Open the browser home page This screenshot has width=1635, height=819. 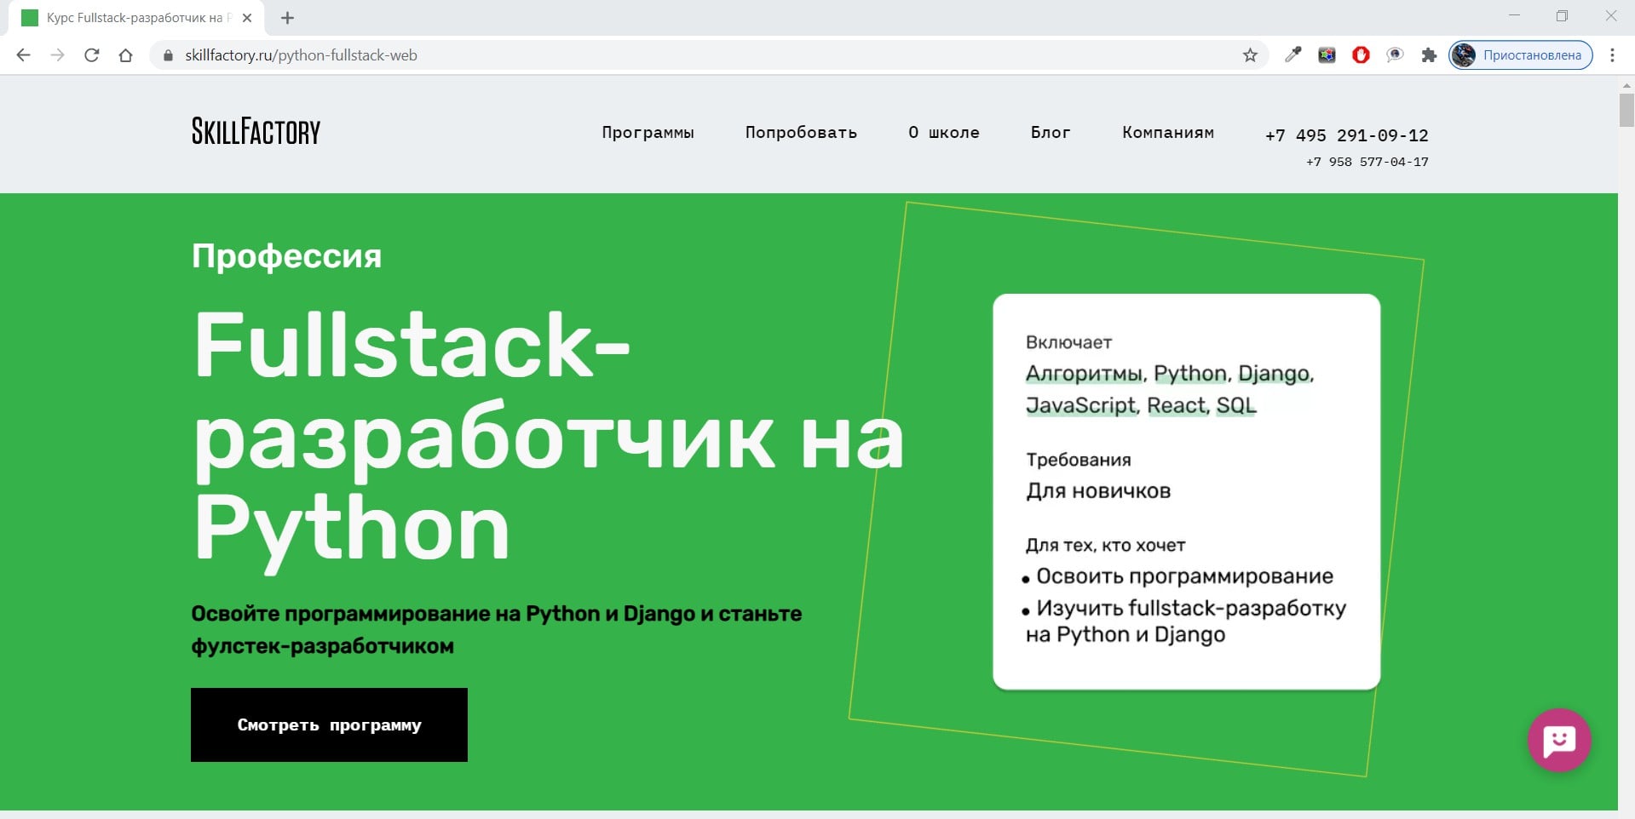point(125,55)
